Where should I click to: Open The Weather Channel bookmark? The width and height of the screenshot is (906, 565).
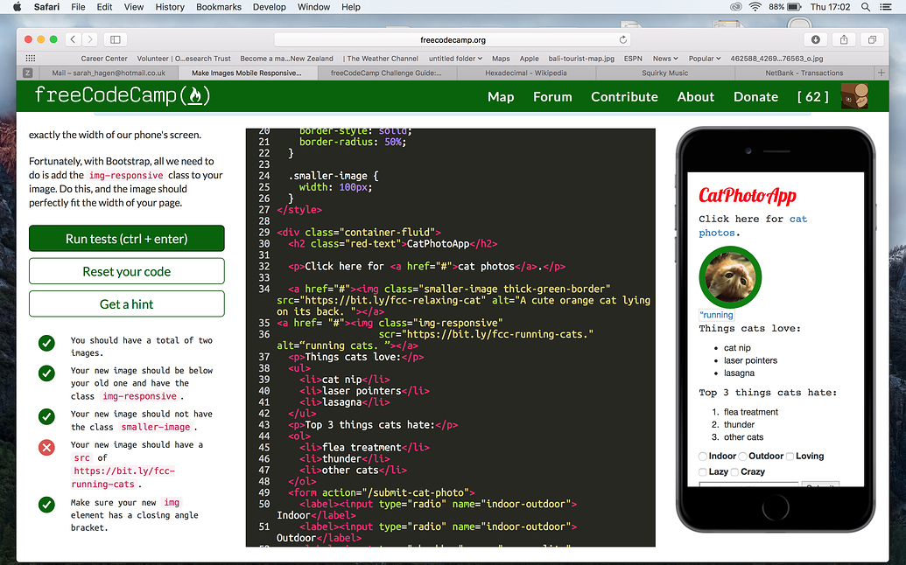[x=383, y=59]
